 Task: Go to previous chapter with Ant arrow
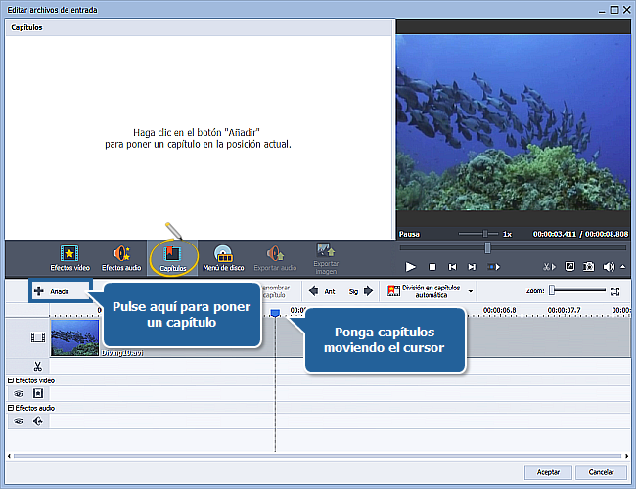[x=314, y=290]
